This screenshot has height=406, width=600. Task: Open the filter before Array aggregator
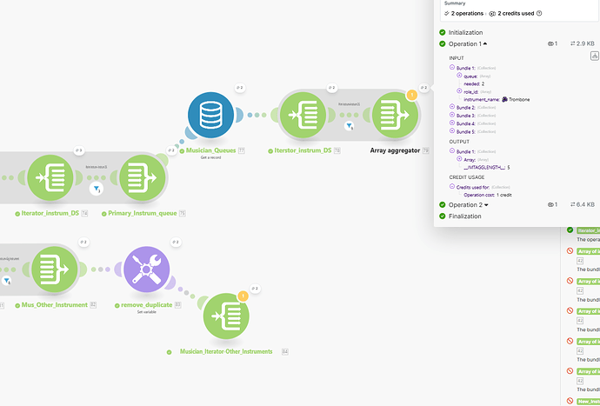tap(349, 125)
